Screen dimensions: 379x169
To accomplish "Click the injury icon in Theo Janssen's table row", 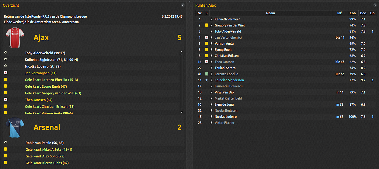I will pyautogui.click(x=207, y=62).
